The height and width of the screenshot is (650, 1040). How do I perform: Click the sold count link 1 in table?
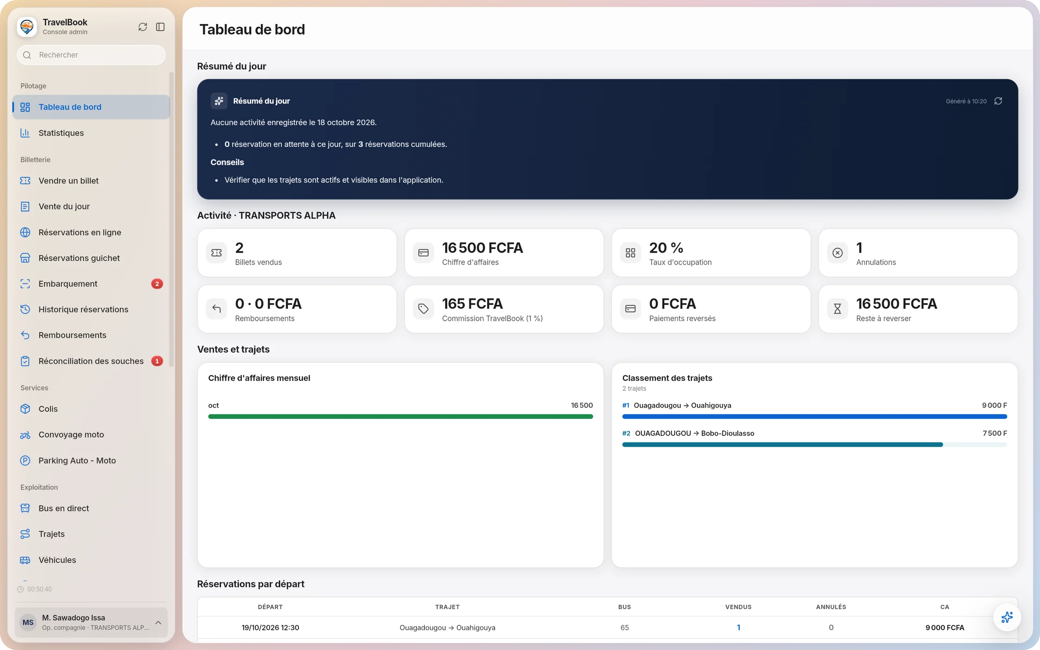click(x=738, y=628)
